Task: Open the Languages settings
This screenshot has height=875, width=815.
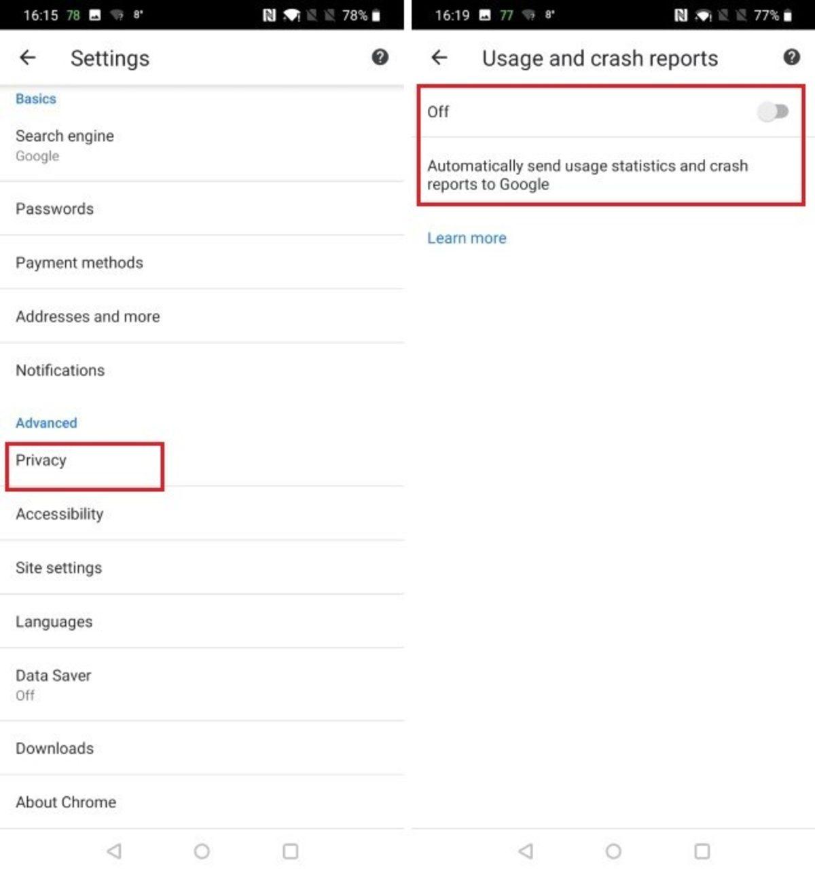Action: (x=54, y=622)
